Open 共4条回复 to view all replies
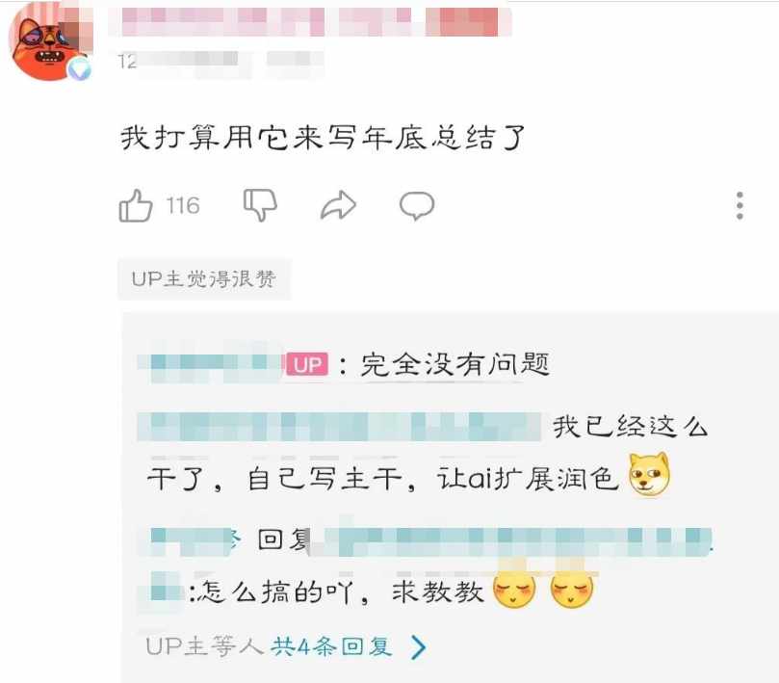The height and width of the screenshot is (683, 779). pyautogui.click(x=331, y=646)
